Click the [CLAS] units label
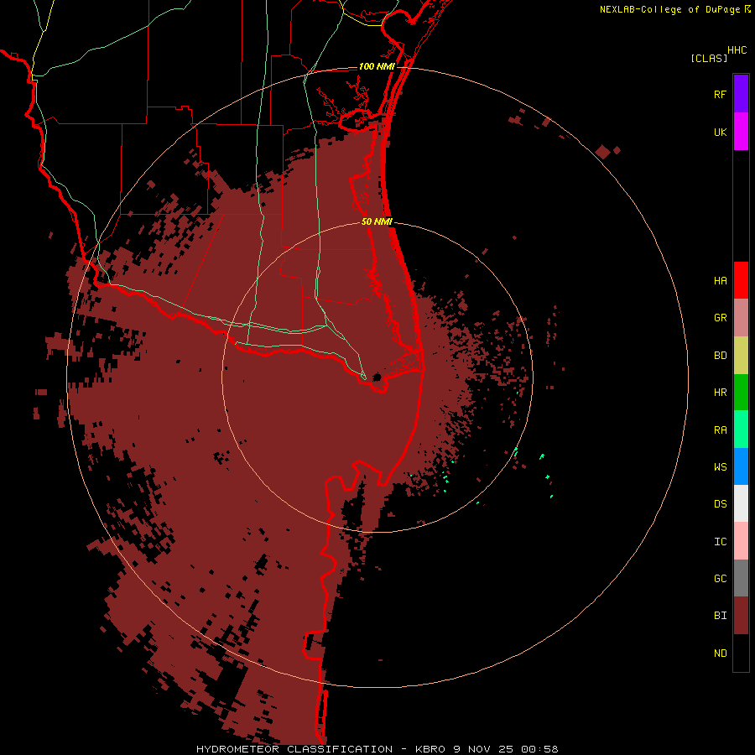This screenshot has width=755, height=755. pos(709,59)
